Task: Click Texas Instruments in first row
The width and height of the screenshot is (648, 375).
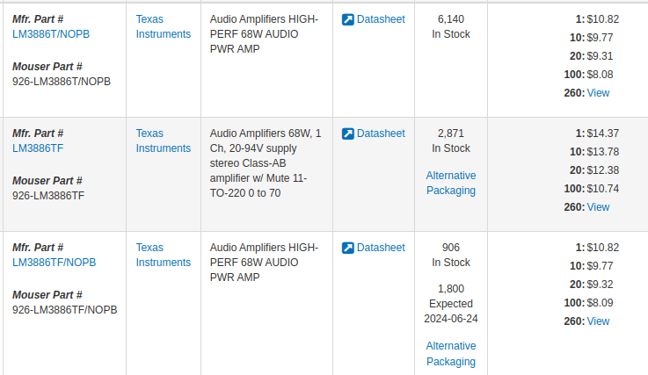Action: click(164, 27)
